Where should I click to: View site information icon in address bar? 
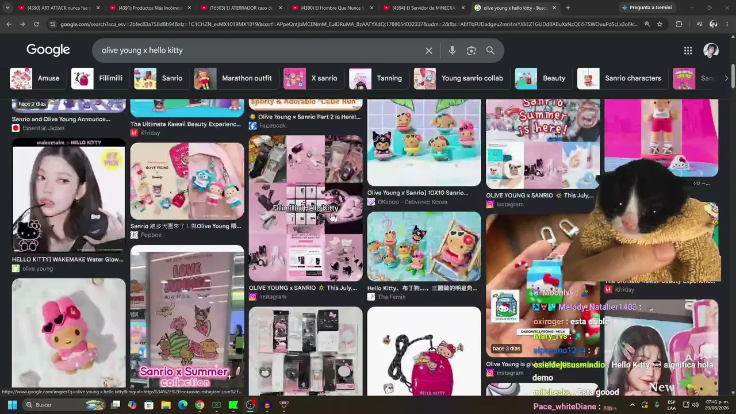tap(53, 24)
